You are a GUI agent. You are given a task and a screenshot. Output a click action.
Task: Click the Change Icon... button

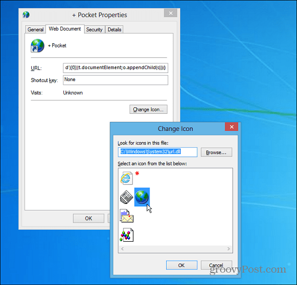click(148, 109)
